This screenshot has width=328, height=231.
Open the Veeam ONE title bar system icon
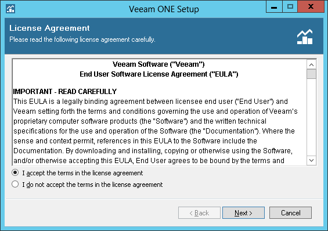click(10, 9)
